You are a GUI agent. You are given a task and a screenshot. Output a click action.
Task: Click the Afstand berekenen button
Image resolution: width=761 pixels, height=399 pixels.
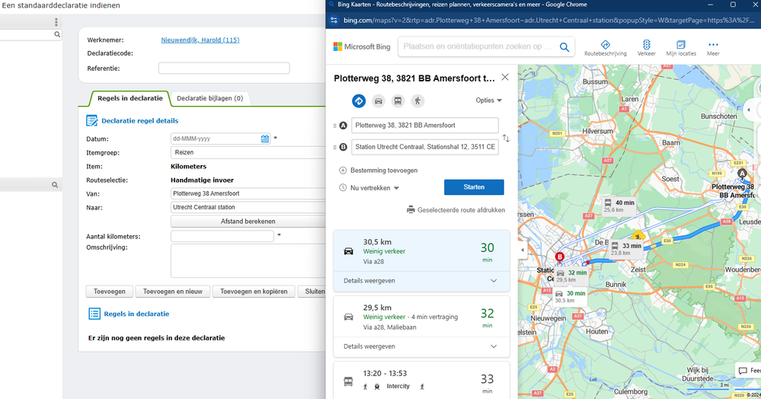248,222
